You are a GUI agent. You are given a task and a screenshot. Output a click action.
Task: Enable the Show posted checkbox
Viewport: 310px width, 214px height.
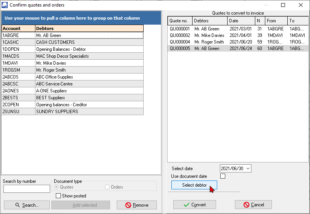[59, 196]
